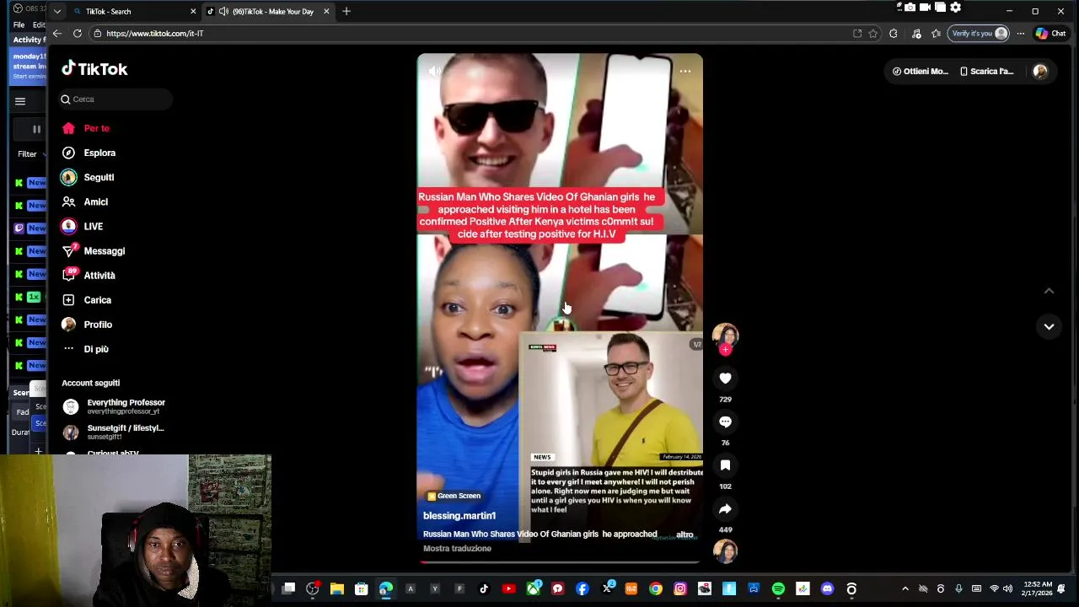Open the Per te feed

pos(87,128)
